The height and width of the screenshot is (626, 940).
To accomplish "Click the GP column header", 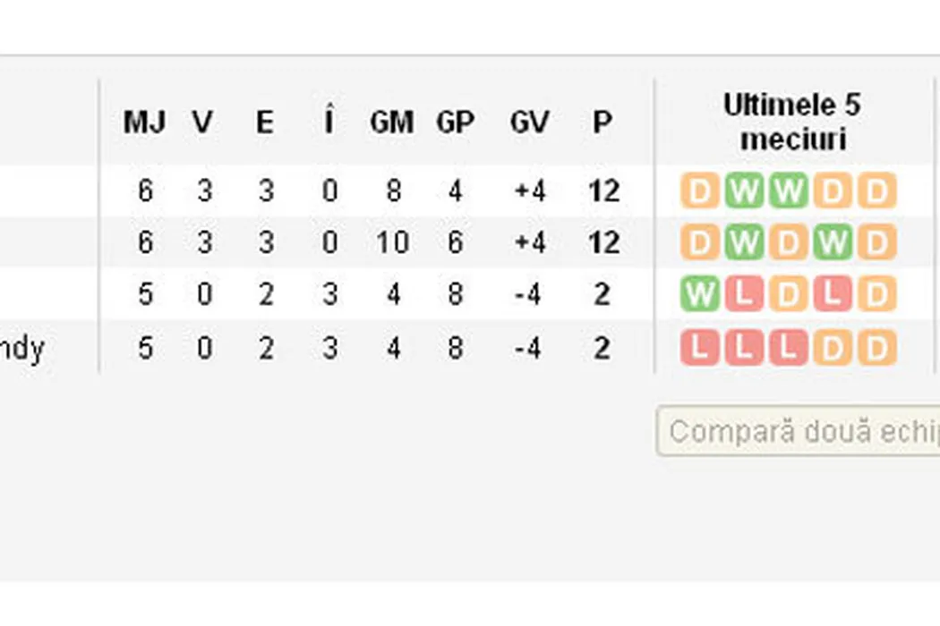I will point(455,123).
